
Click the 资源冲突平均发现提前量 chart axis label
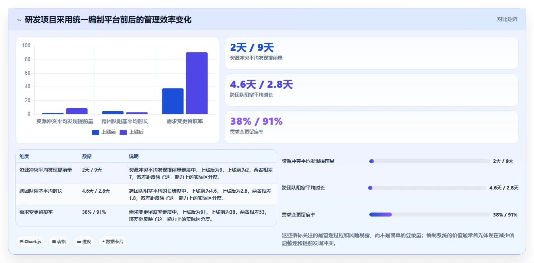(65, 121)
